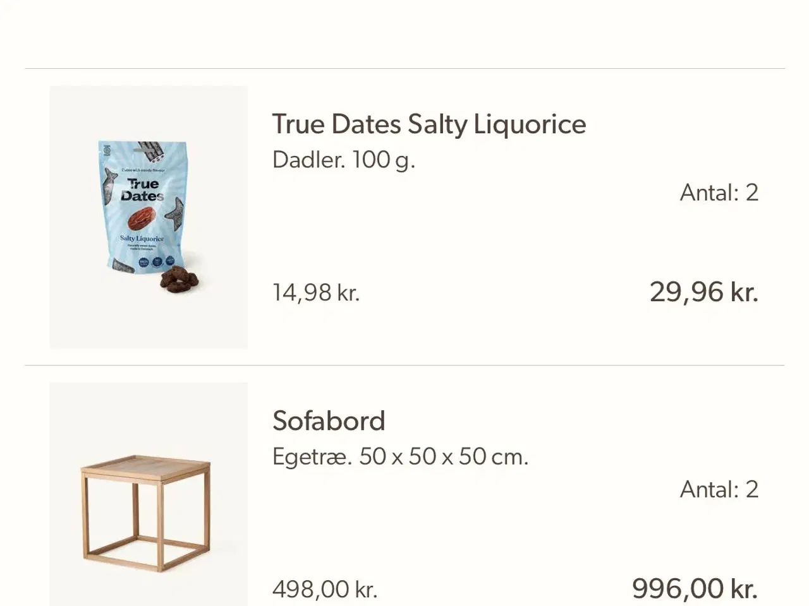This screenshot has width=809, height=606.
Task: Click the blue True Dates bag
Action: tap(143, 208)
